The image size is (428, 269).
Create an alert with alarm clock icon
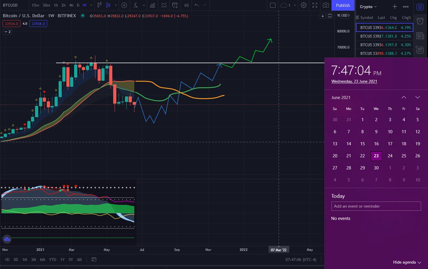tap(175, 5)
